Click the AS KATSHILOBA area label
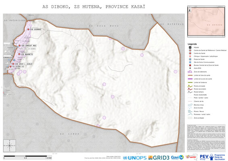228x161 pixels. click(x=15, y=21)
